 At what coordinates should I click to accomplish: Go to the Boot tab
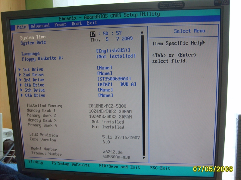(x=77, y=24)
